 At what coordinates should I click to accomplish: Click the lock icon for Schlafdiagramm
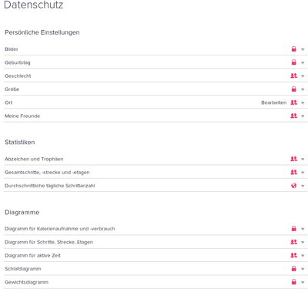coord(294,268)
